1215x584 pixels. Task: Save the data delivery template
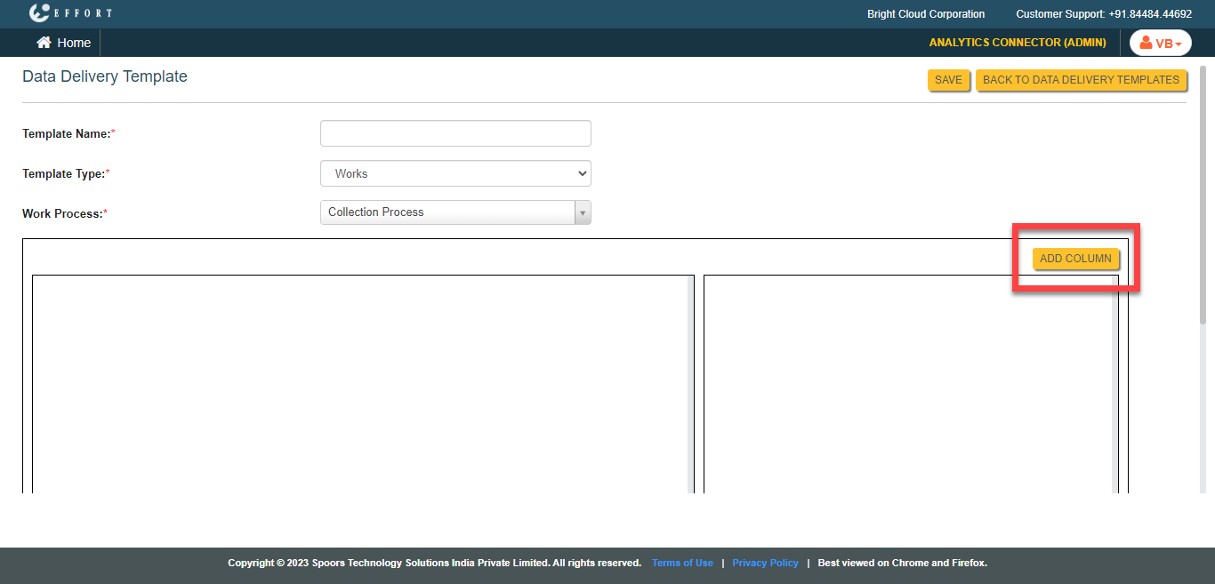click(x=948, y=80)
